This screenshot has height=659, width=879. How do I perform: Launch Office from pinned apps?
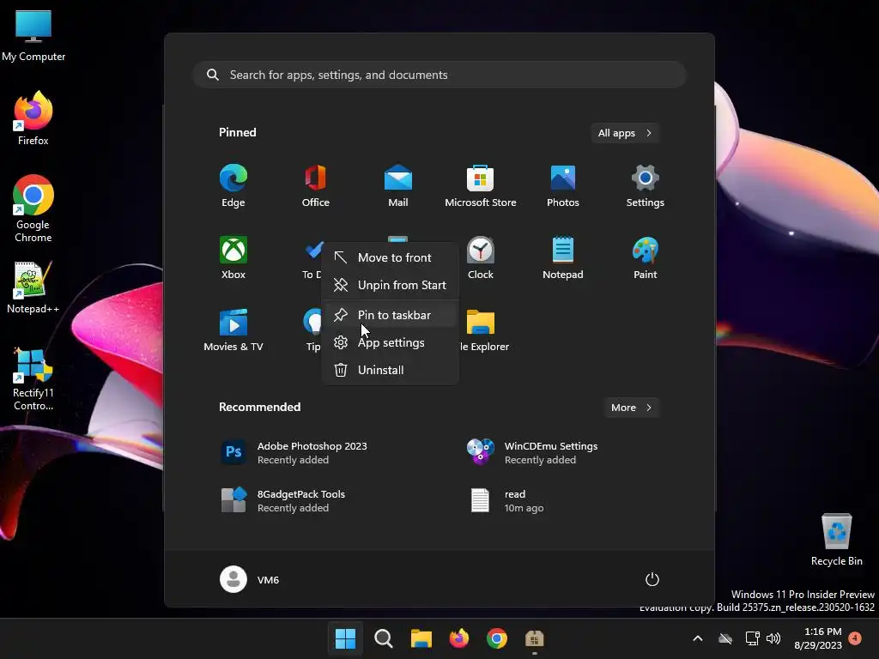316,186
